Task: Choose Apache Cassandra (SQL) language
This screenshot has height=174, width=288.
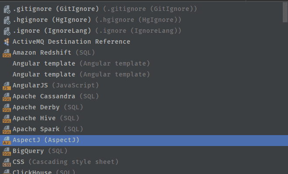Action: coord(144,96)
